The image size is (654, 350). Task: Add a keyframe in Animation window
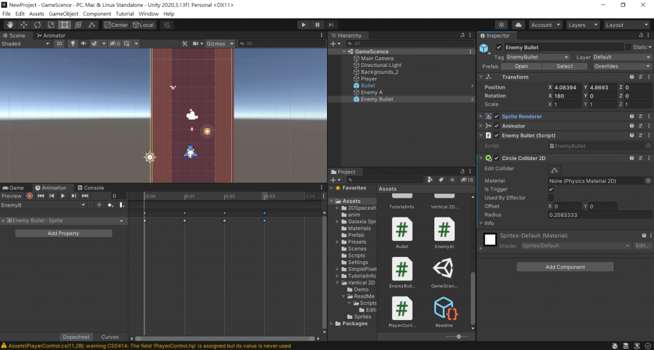[x=110, y=205]
